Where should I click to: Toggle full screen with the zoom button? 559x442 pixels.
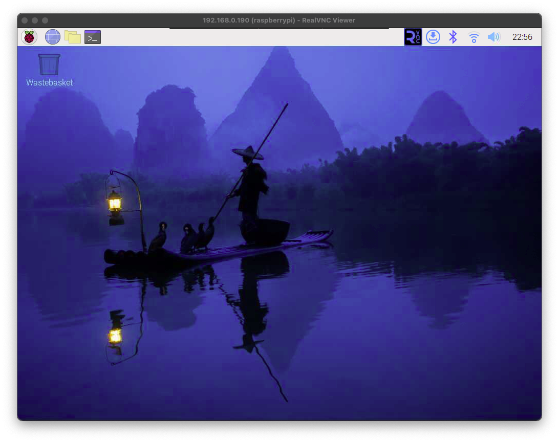point(45,20)
